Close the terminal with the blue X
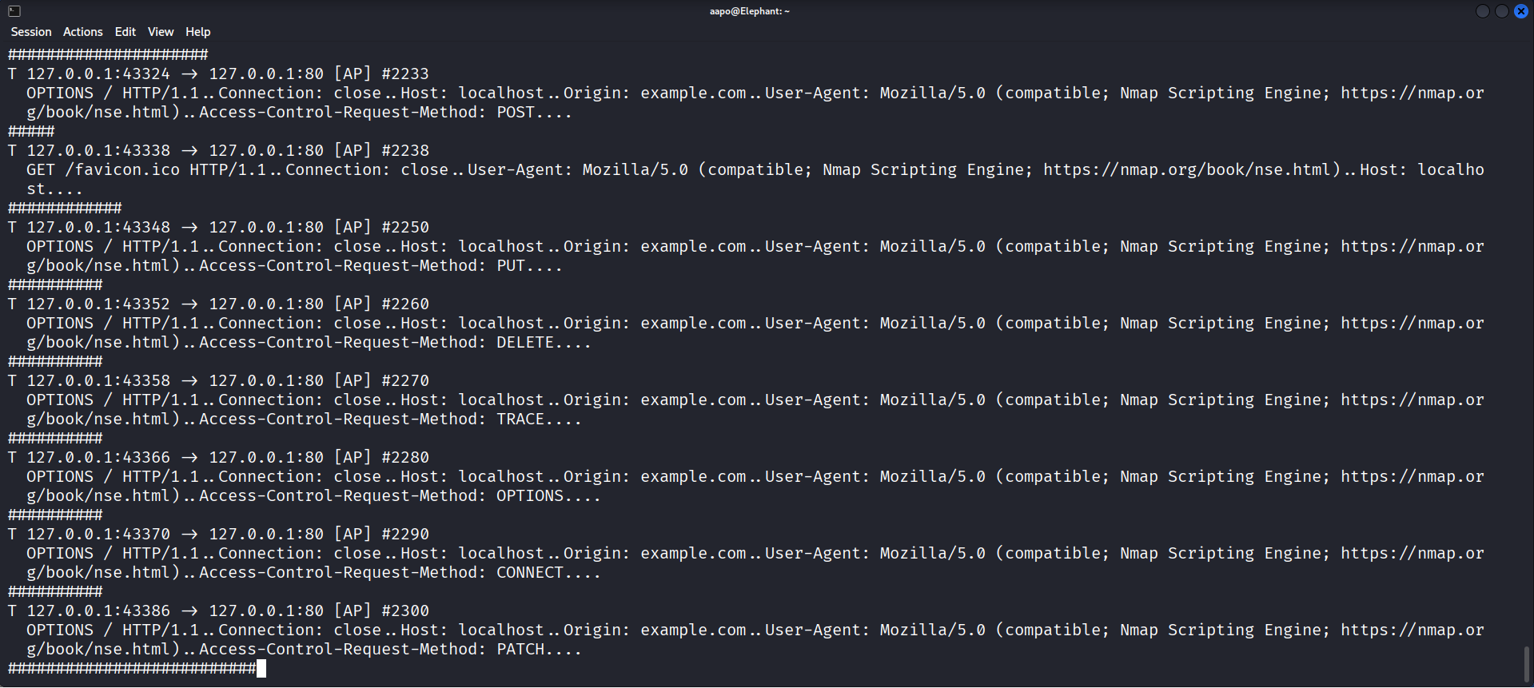Image resolution: width=1534 pixels, height=688 pixels. click(1520, 11)
